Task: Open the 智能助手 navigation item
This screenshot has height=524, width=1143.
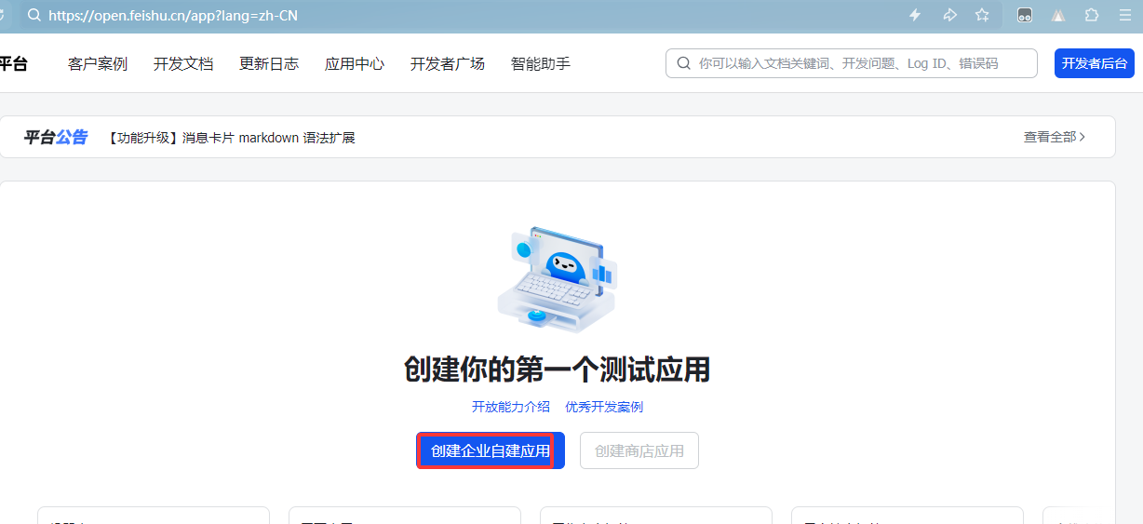Action: point(541,63)
